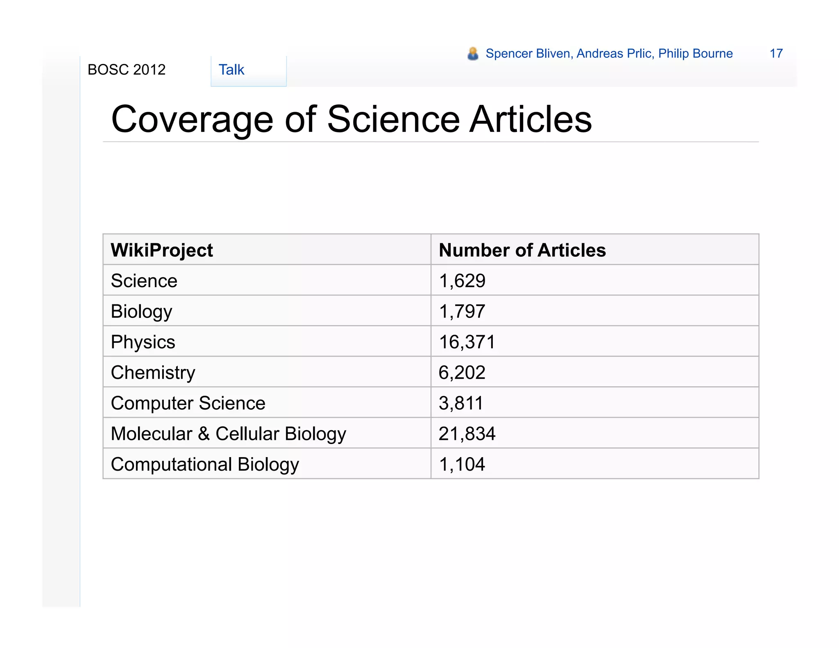This screenshot has width=839, height=648.
Task: Click the Coverage of Science Articles heading
Action: [351, 119]
